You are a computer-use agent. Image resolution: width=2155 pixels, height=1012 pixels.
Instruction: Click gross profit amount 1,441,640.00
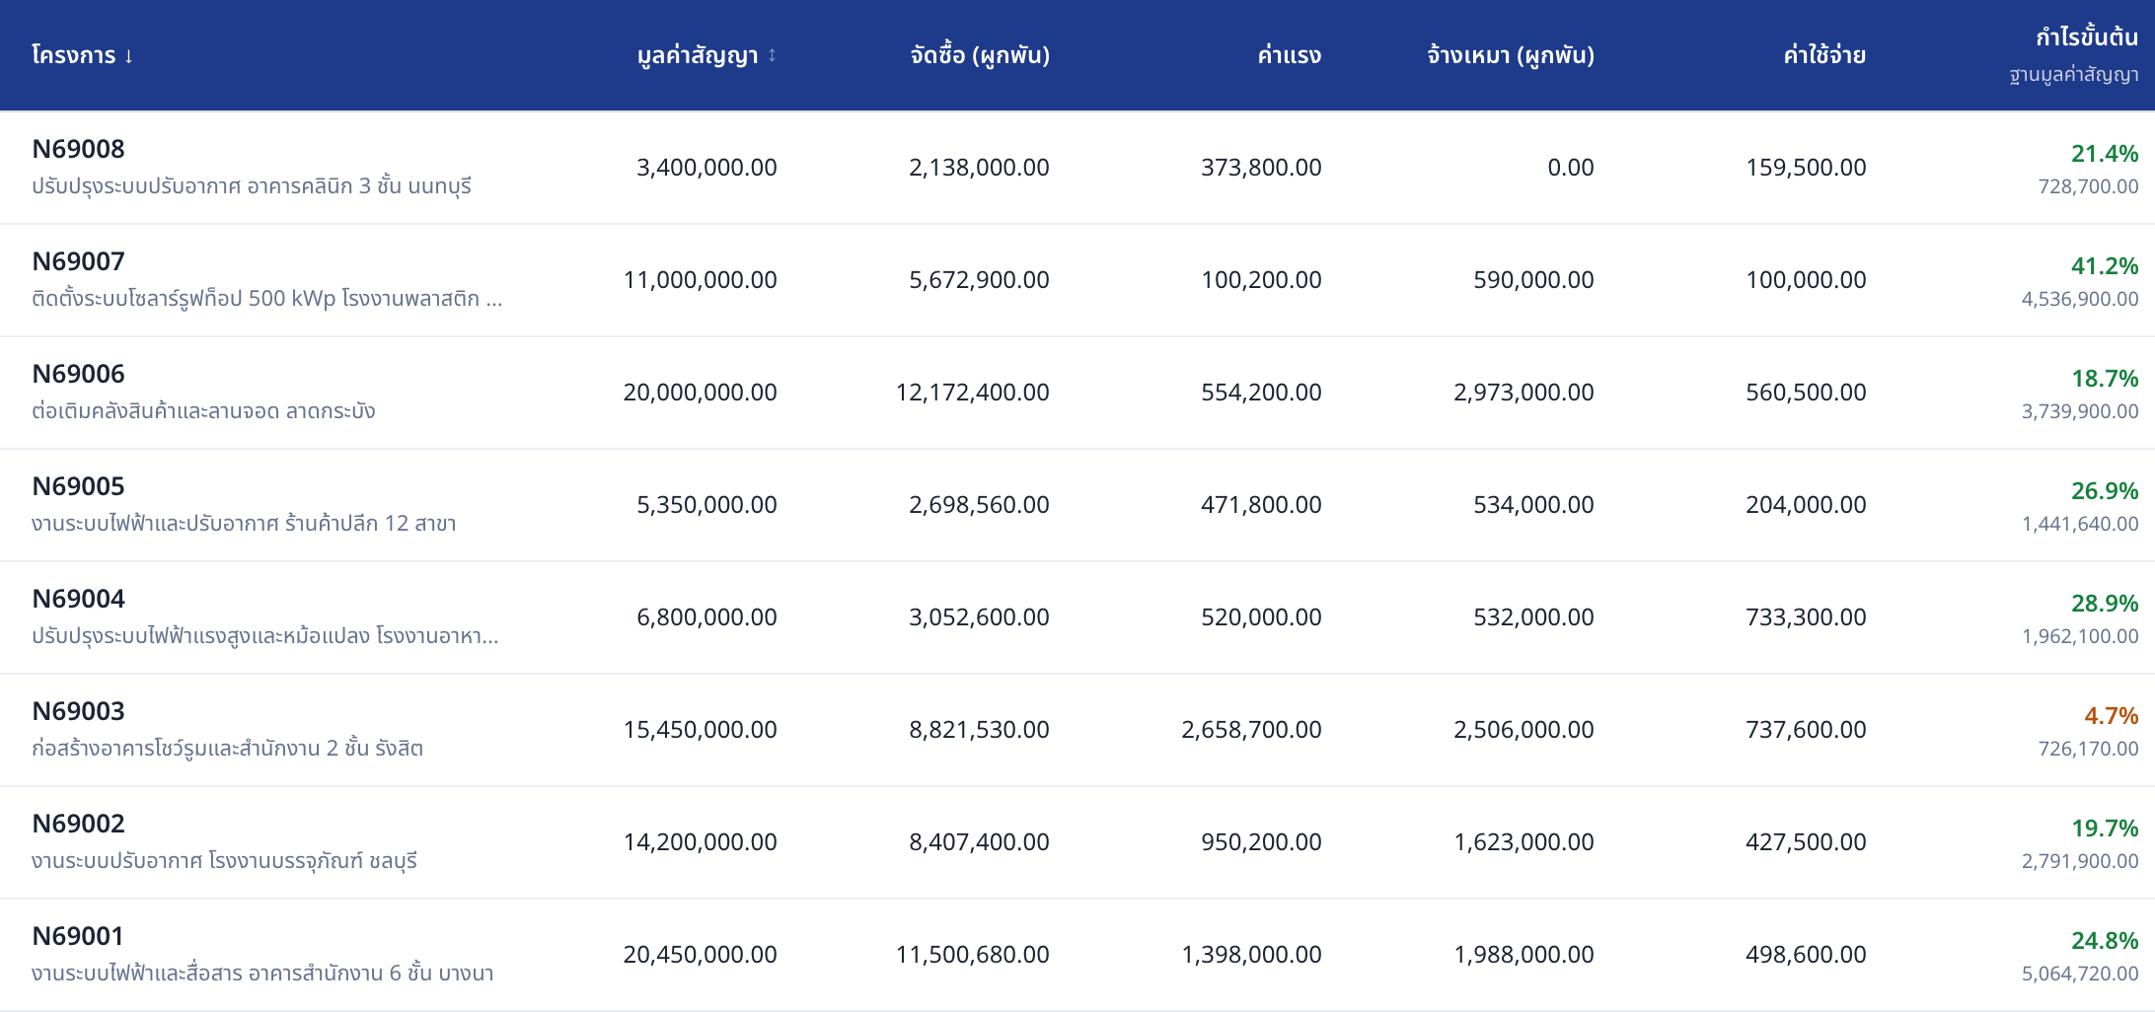click(2080, 524)
